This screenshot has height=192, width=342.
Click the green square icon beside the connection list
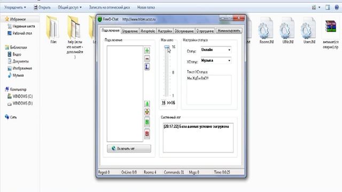[x=147, y=122]
